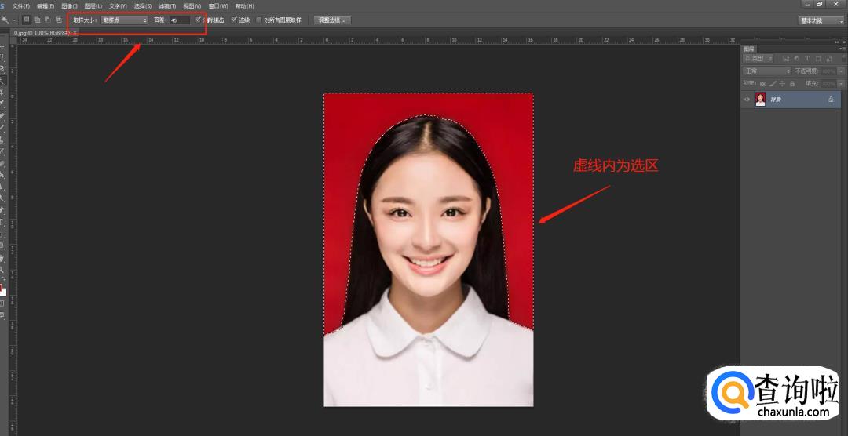
Task: Toggle the 消除锯齿 (anti-alias) checkbox
Action: pos(198,20)
